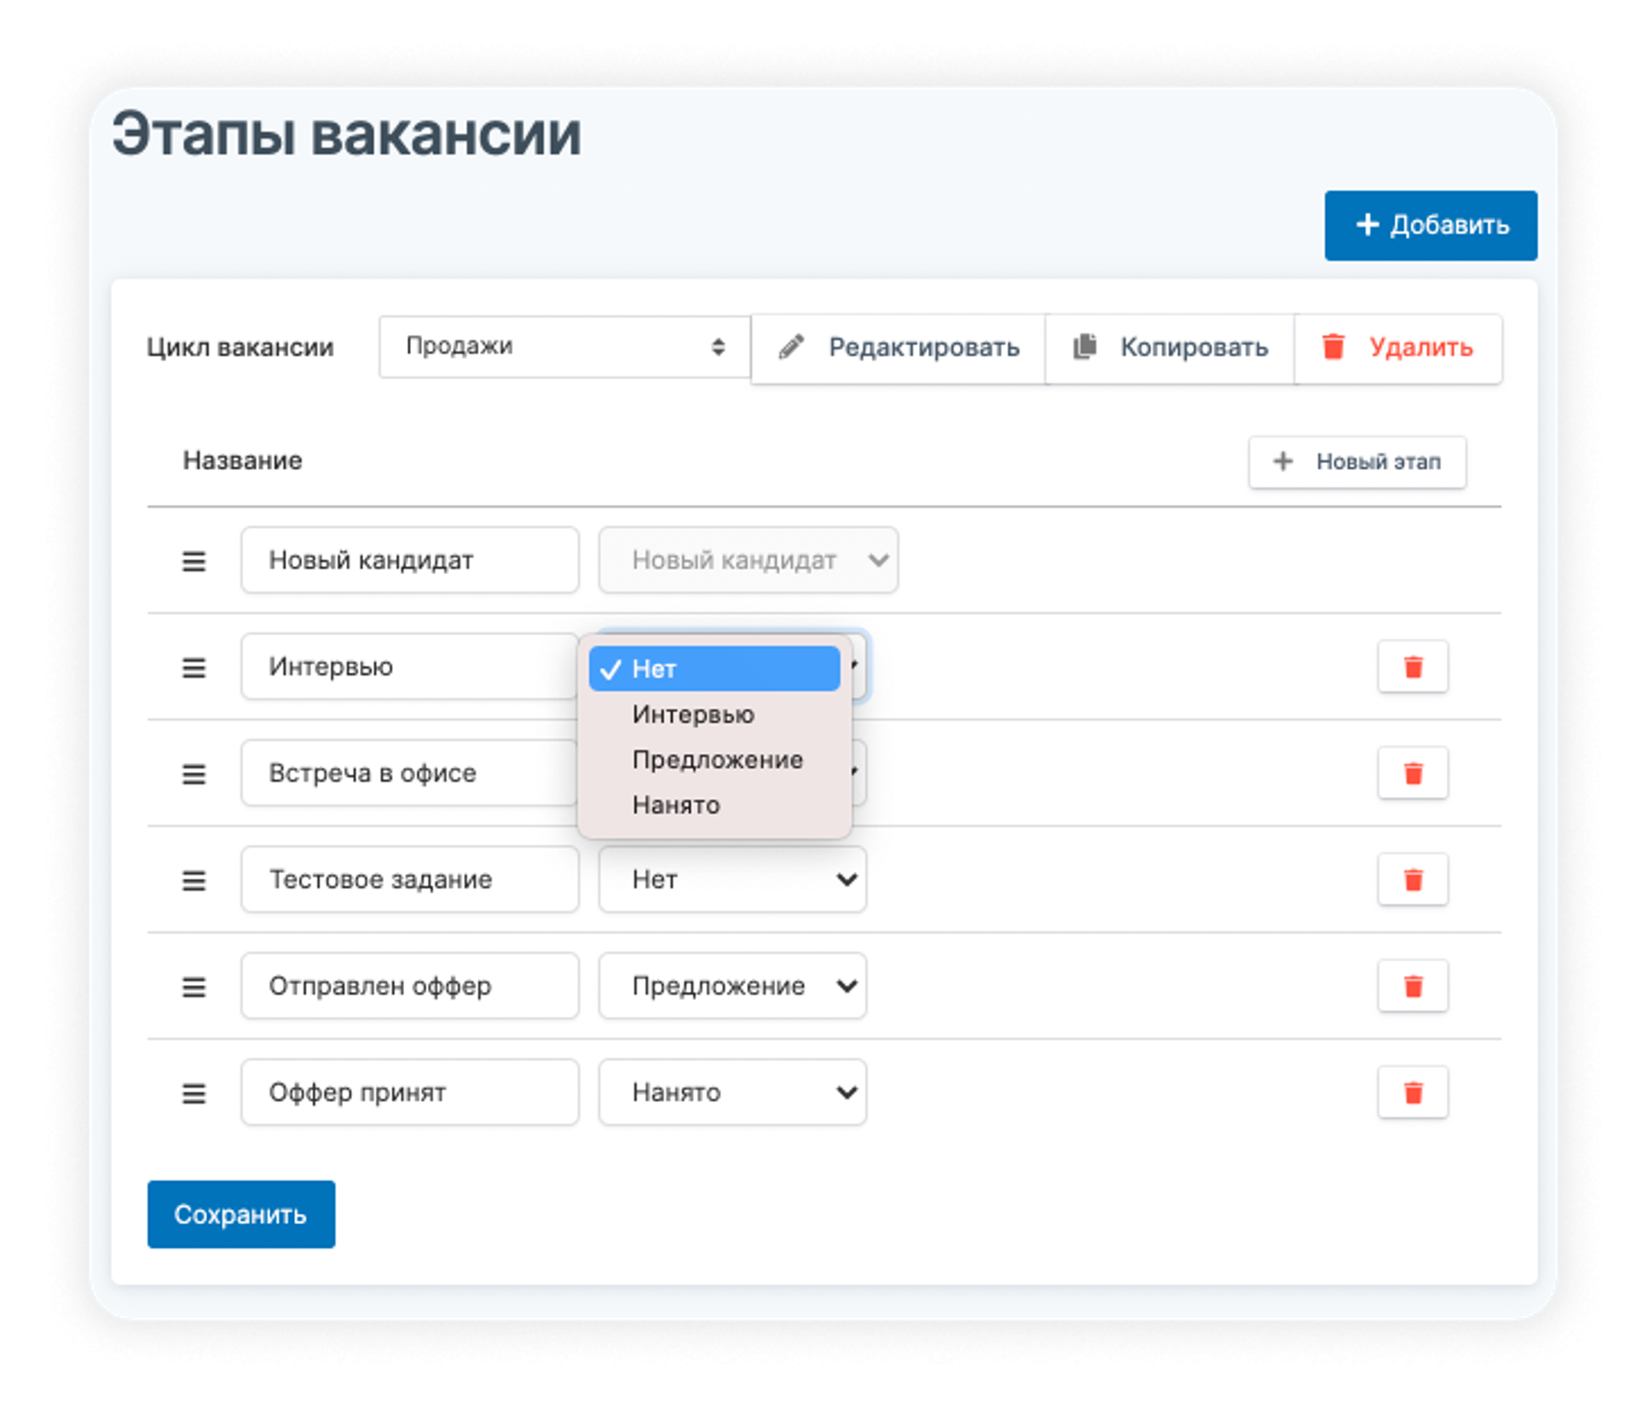
Task: Delete the Интервью stage with trash icon
Action: coord(1413,667)
